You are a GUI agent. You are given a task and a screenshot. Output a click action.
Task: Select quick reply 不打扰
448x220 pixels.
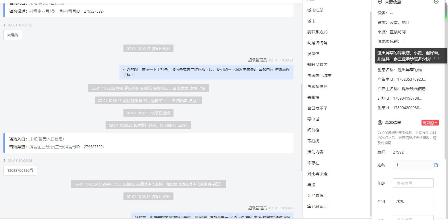point(313,141)
